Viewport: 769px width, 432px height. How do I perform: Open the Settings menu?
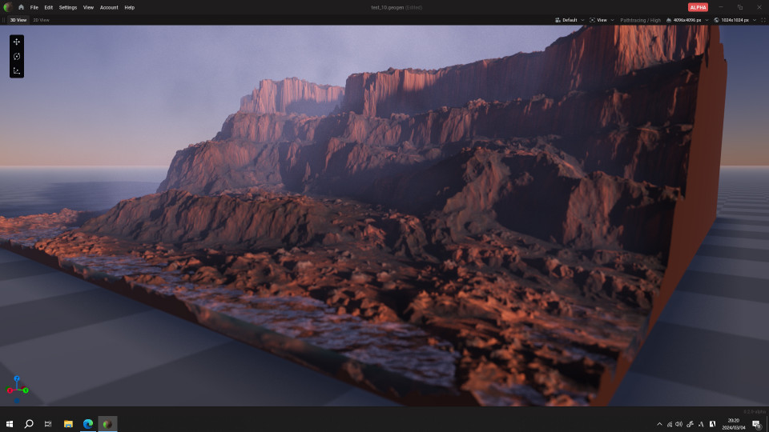point(68,7)
